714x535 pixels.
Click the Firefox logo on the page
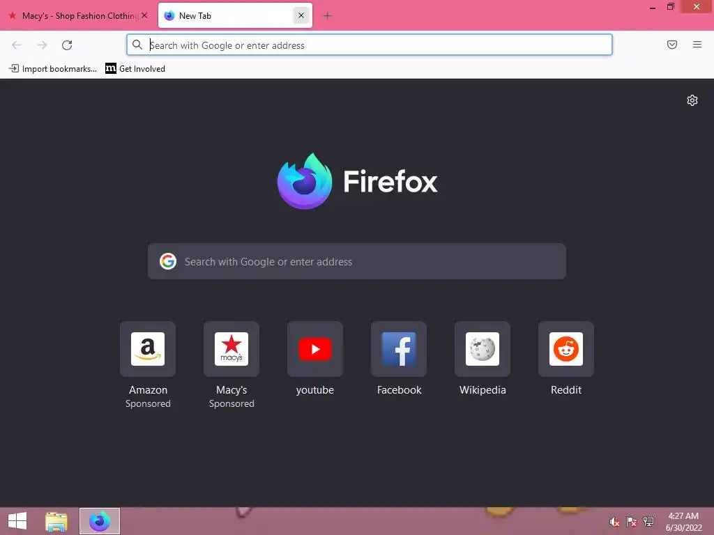(358, 182)
